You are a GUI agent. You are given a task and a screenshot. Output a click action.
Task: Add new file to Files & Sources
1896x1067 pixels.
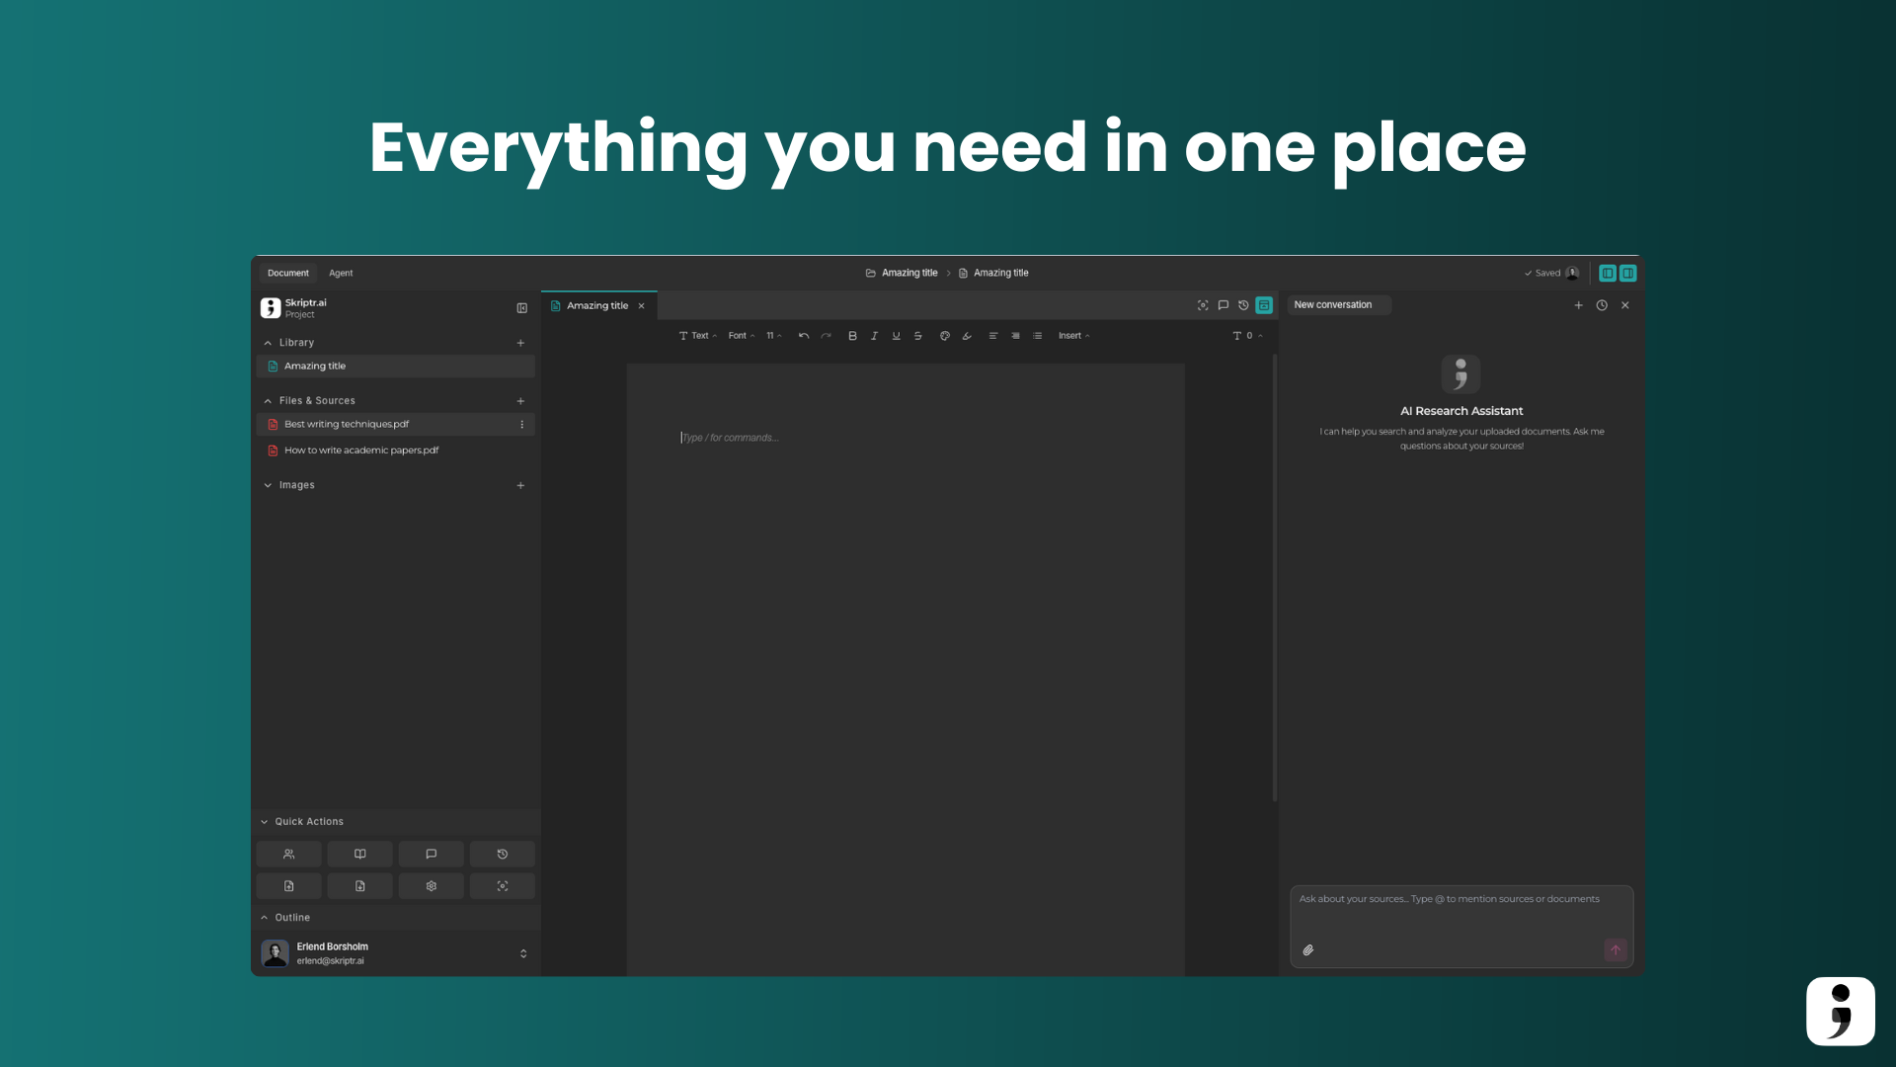click(520, 401)
